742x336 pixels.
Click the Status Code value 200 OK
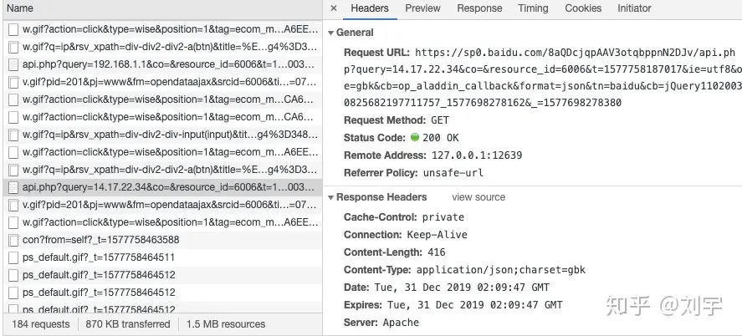point(441,138)
